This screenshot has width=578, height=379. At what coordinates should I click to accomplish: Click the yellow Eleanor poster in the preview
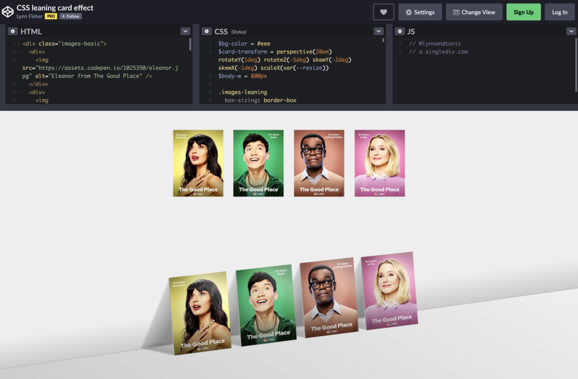[198, 163]
